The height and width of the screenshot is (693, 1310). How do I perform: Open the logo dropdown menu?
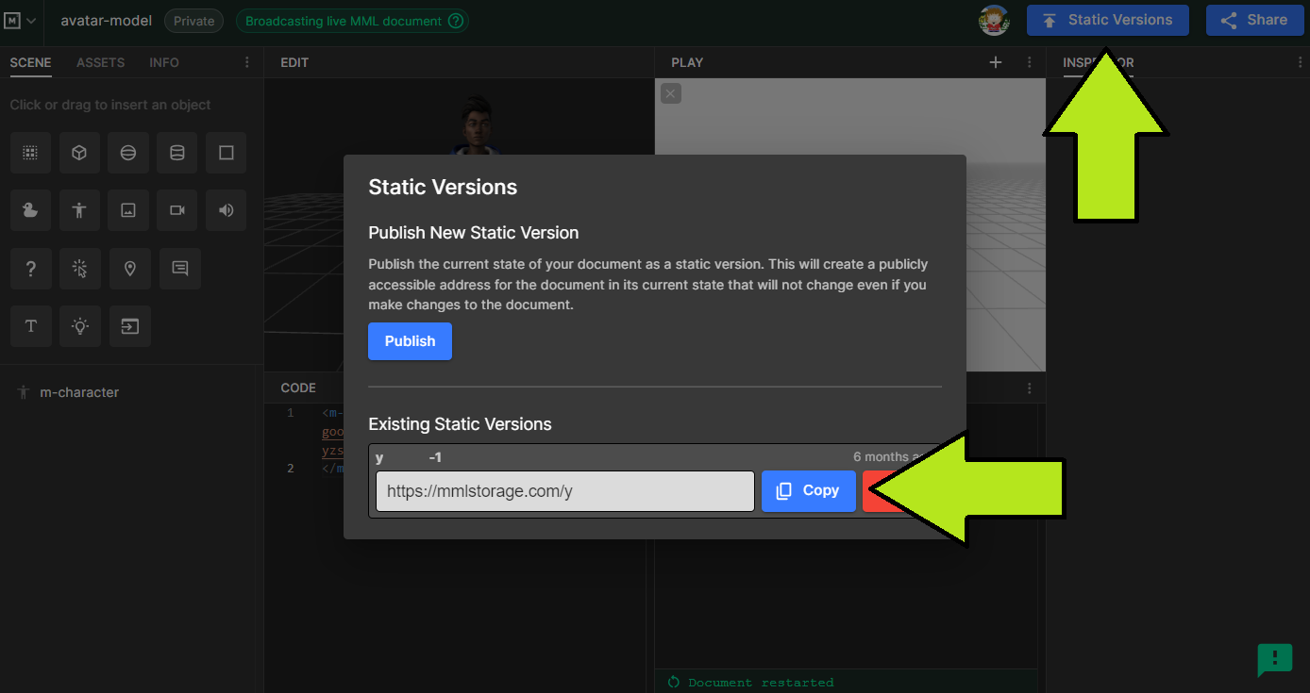[x=21, y=21]
